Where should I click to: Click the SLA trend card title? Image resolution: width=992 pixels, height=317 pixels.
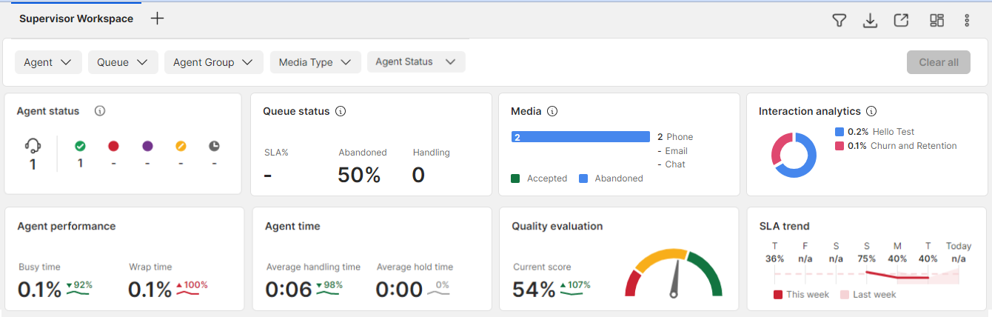(x=784, y=226)
